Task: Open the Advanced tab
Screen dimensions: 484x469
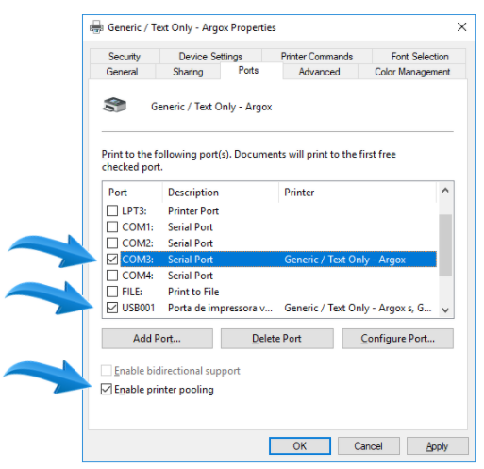Action: click(319, 72)
